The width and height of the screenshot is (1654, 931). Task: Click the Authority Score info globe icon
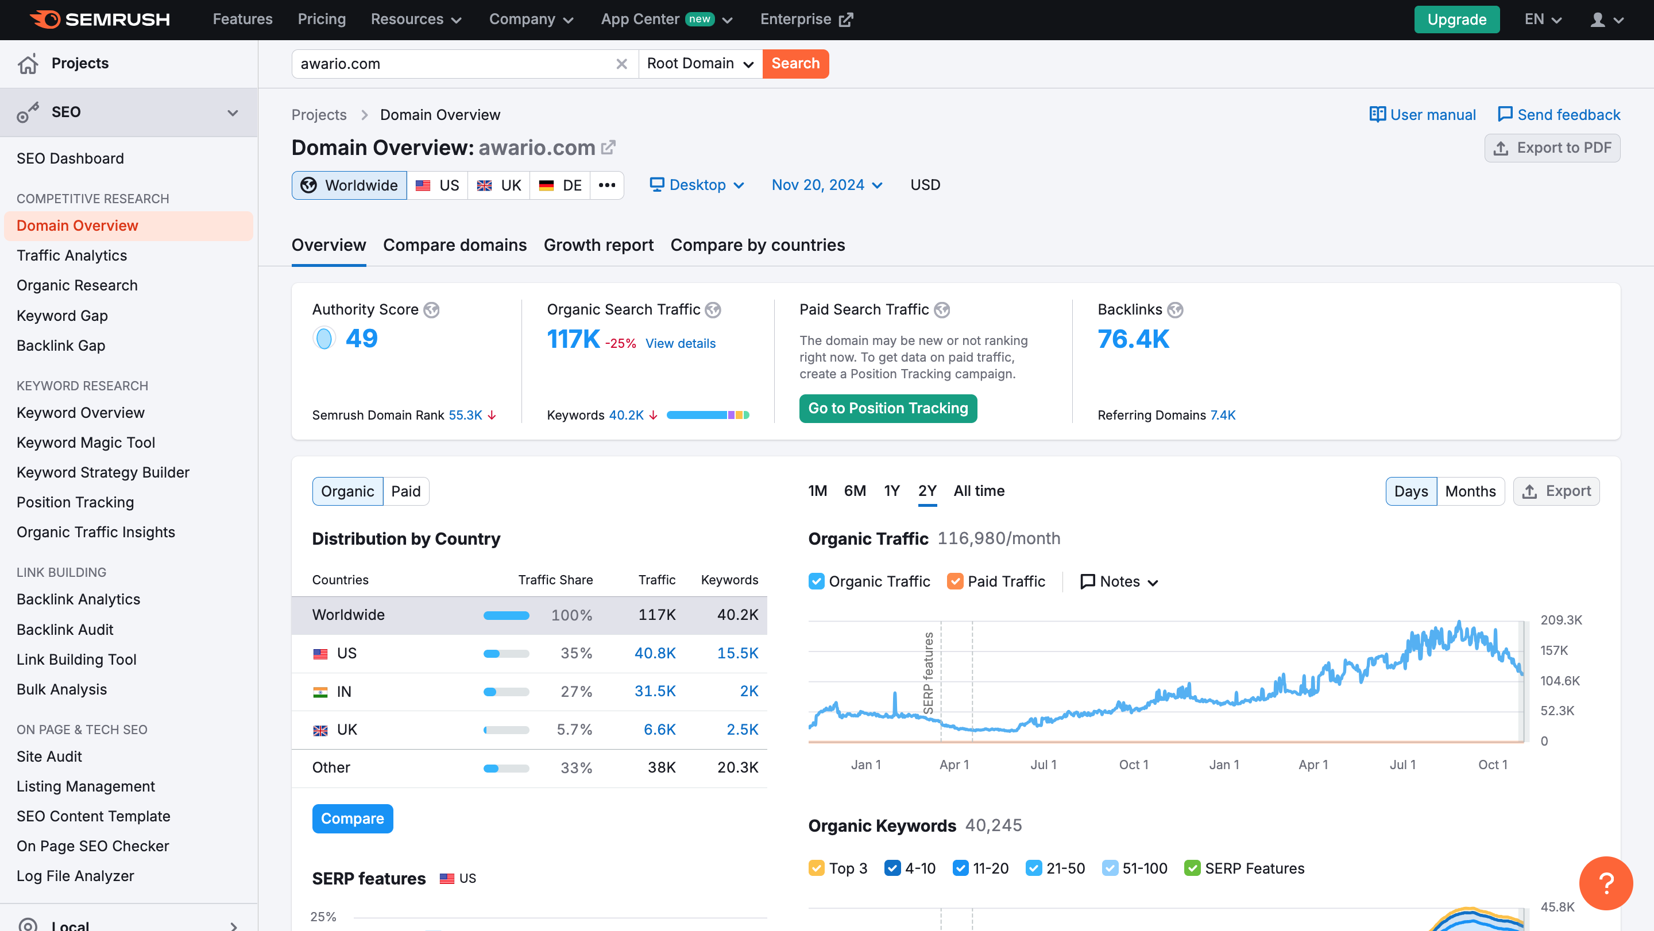[x=431, y=310]
